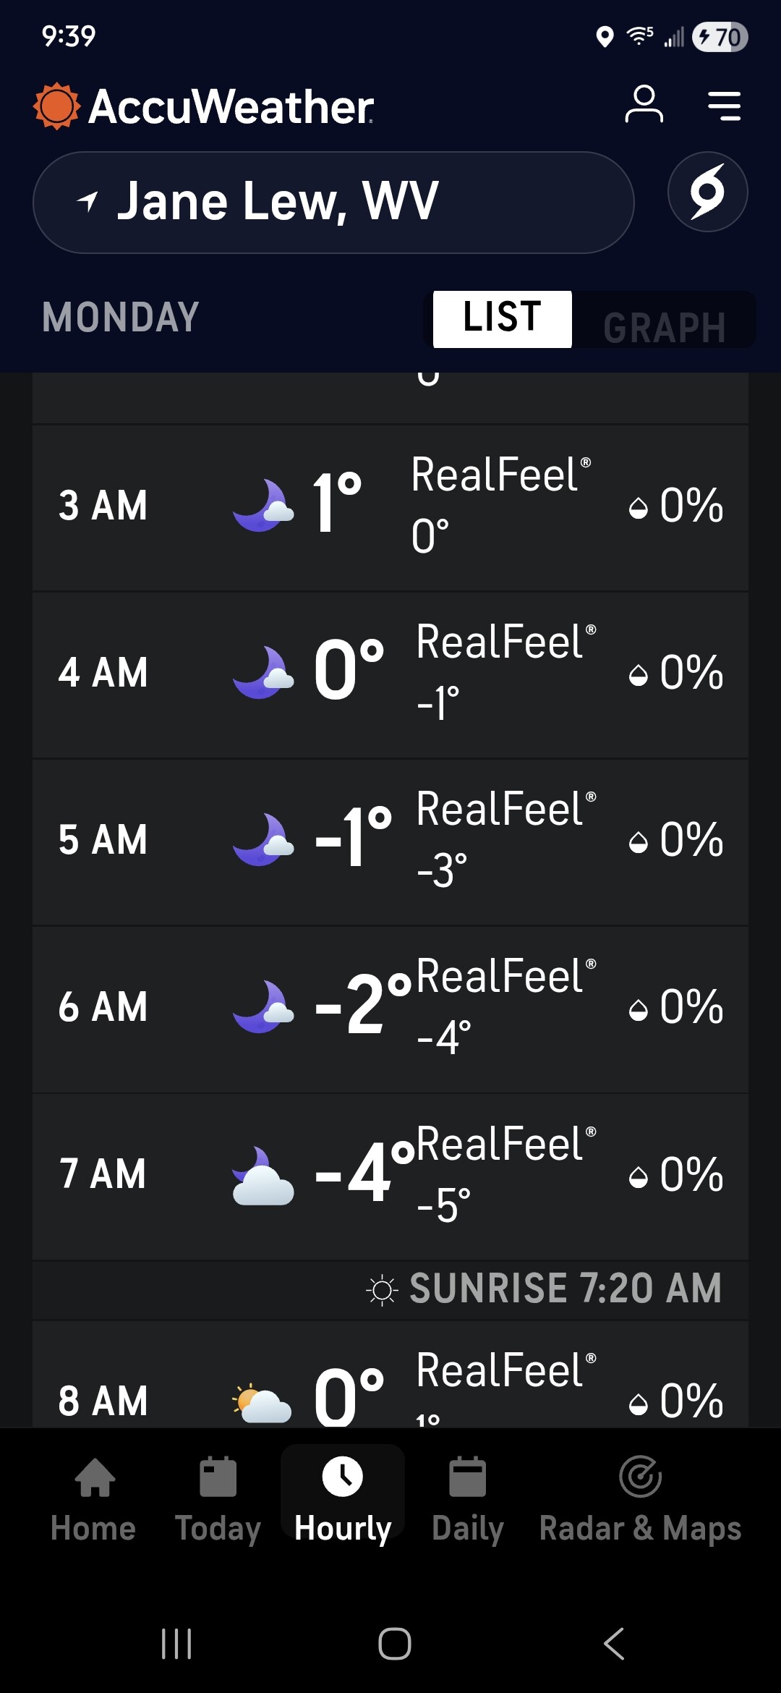Expand the 3 AM hourly row

[x=390, y=506]
